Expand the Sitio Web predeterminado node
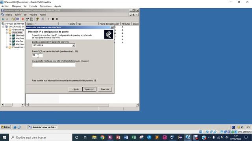Screen dimensions: 252x141 tap(10, 36)
